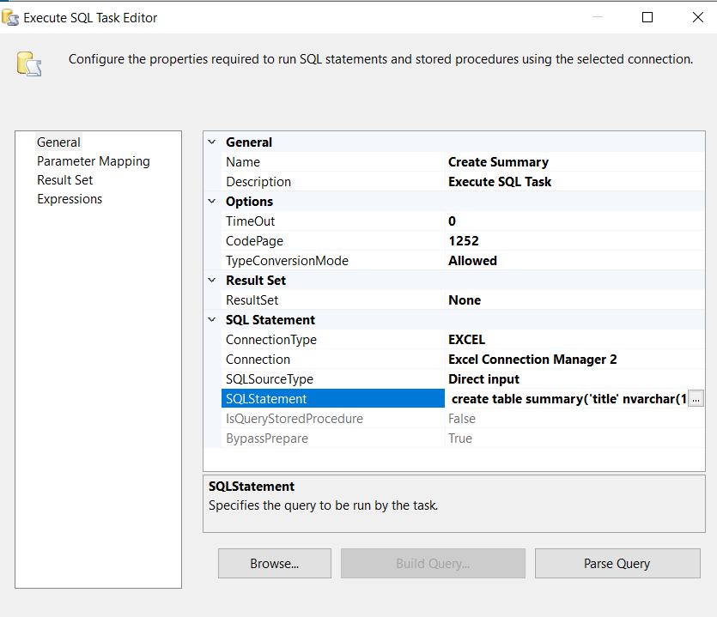This screenshot has height=617, width=717.
Task: Click the SQL task scroll icon in header
Action: pyautogui.click(x=28, y=64)
